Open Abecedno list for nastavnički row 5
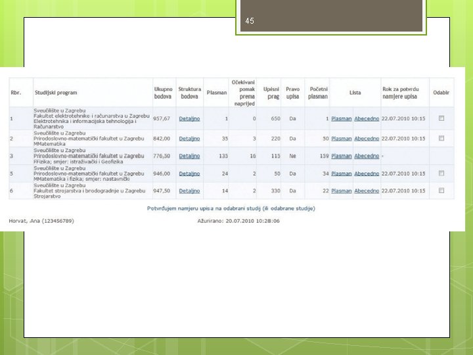This screenshot has width=473, height=355. pos(367,174)
